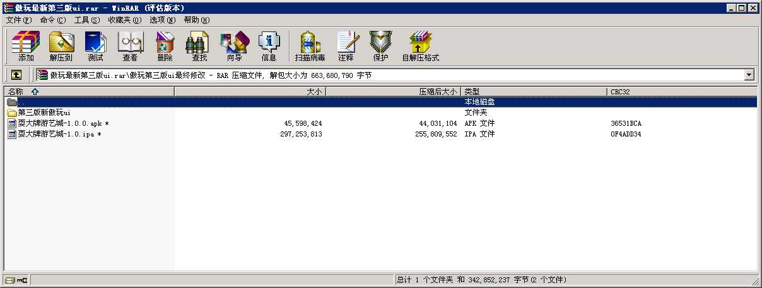The image size is (762, 288).
Task: Click CRC32 value 36531BCA
Action: point(626,123)
